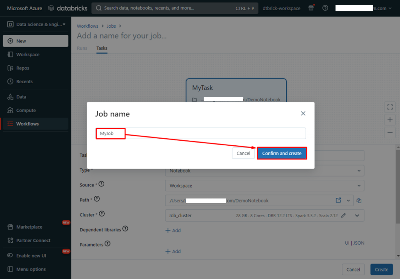Click the job name title placeholder
Screen dimensions: 400x279
(x=122, y=36)
